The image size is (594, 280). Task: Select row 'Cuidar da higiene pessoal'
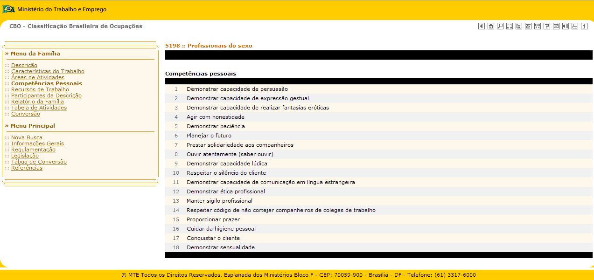pos(379,229)
